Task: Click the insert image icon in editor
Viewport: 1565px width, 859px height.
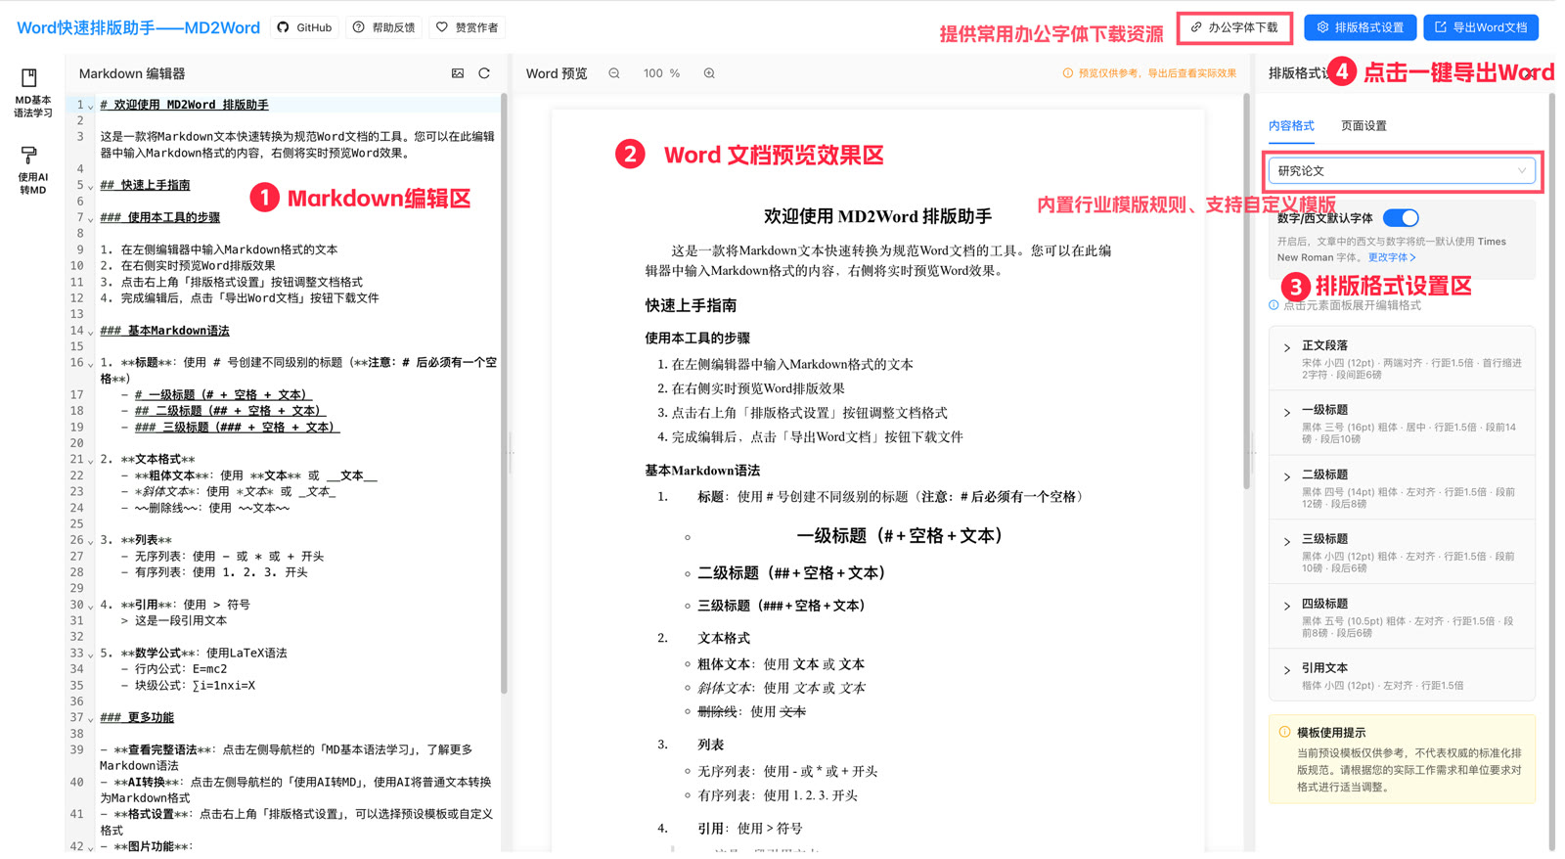Action: click(458, 73)
